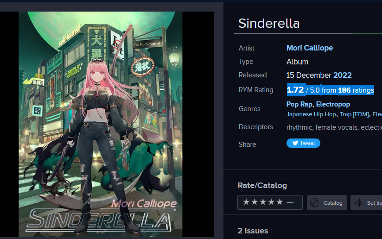
Task: Open the Sinderella album cover image
Action: 101,124
